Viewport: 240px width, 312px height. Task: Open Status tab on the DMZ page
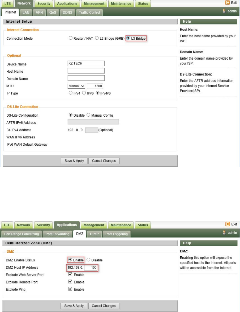tap(143, 225)
